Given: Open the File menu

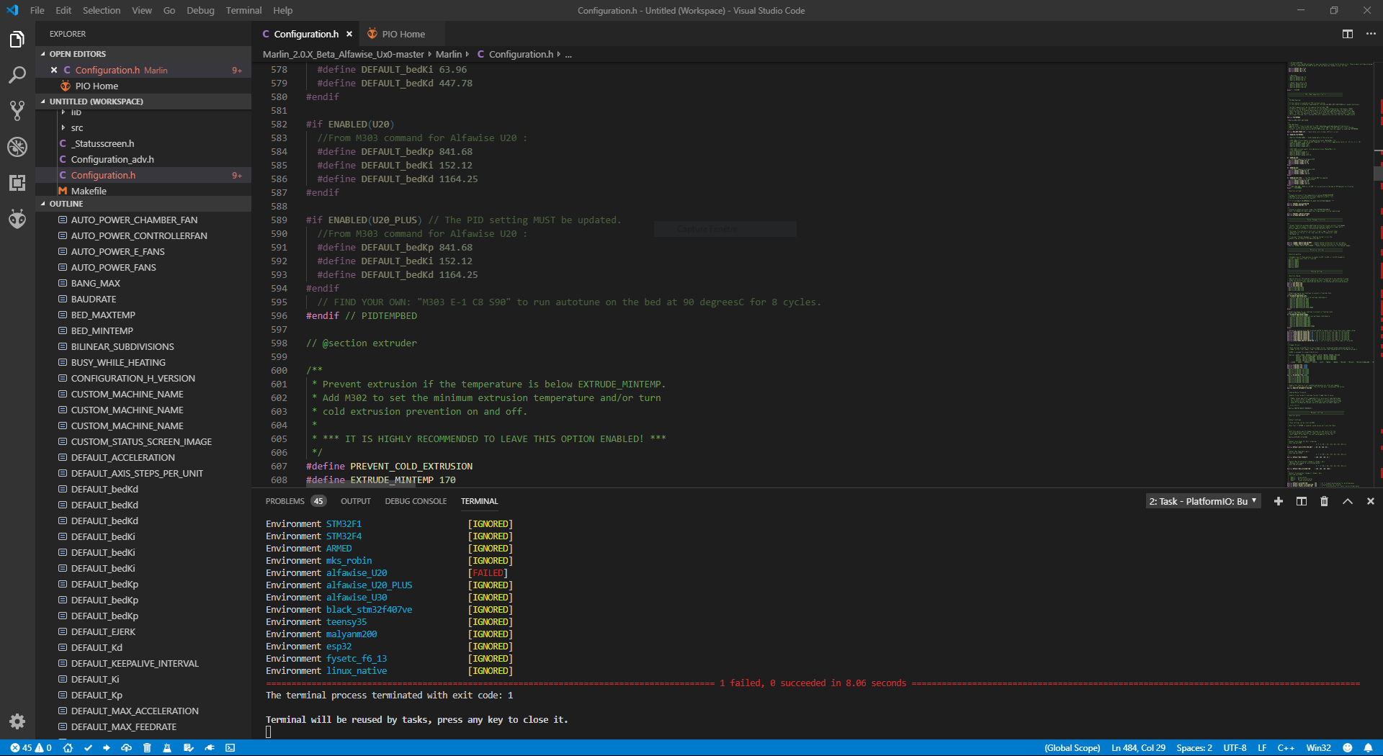Looking at the screenshot, I should coord(37,10).
